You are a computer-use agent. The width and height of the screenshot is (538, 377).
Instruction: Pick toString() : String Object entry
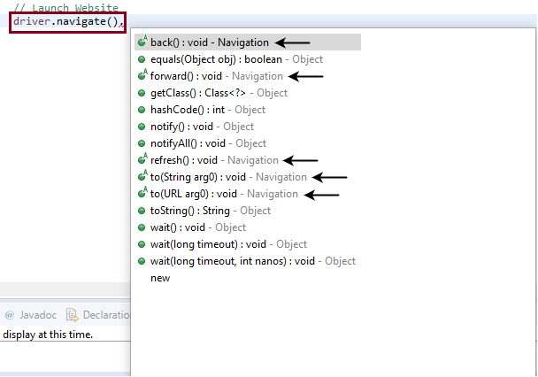pos(211,211)
